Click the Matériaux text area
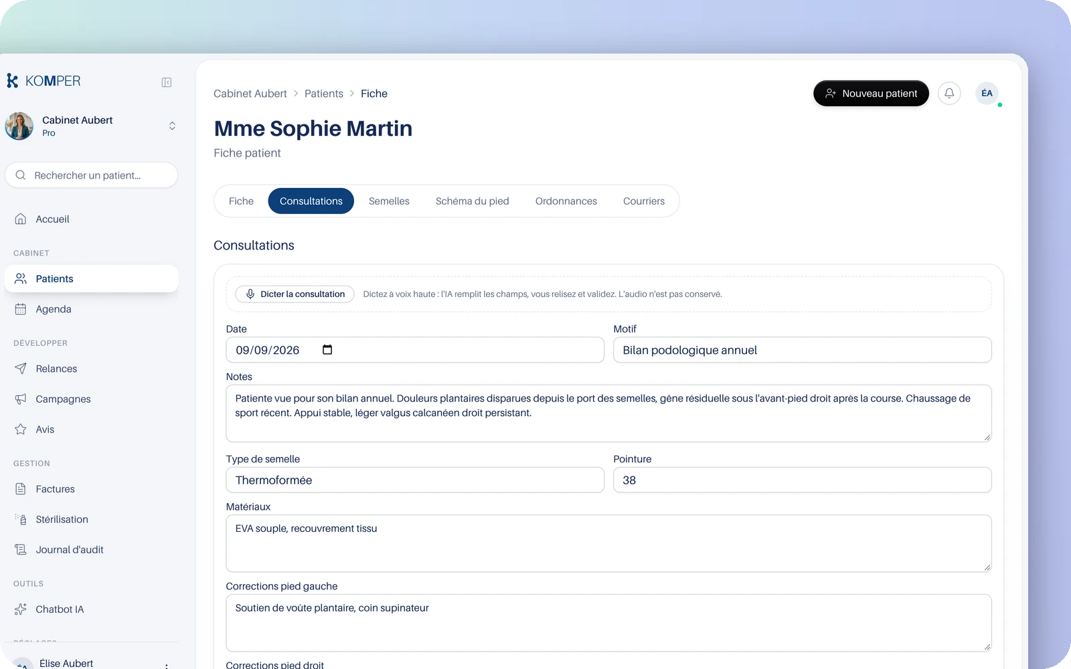This screenshot has width=1071, height=669. coord(608,543)
